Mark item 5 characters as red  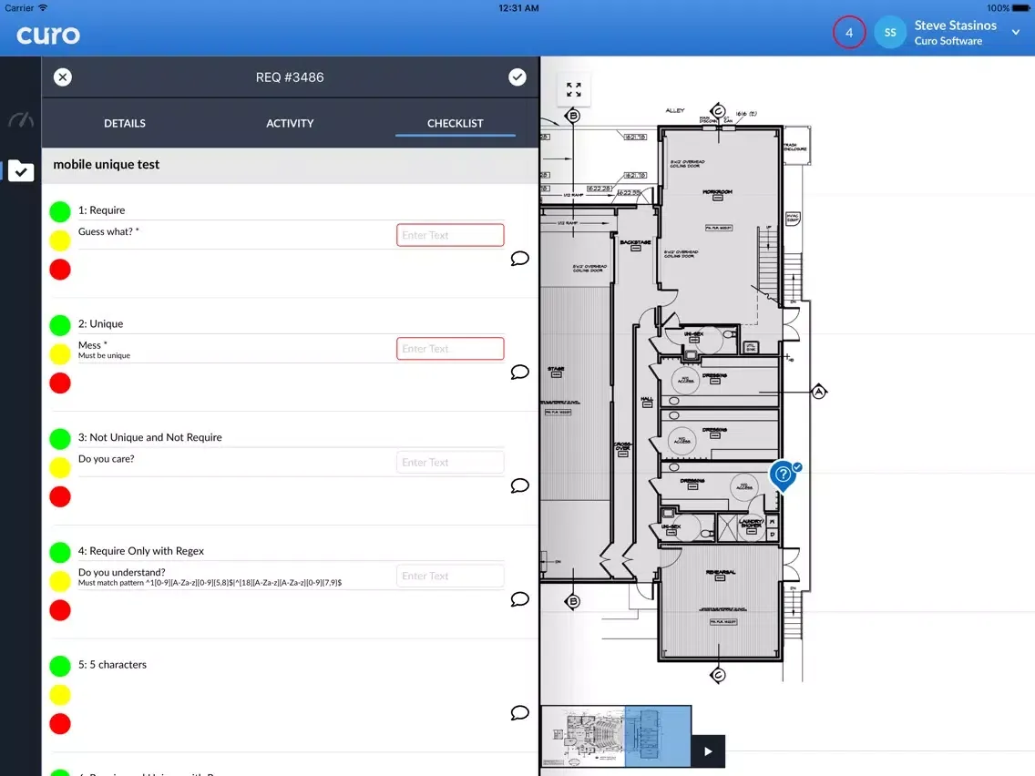coord(60,724)
